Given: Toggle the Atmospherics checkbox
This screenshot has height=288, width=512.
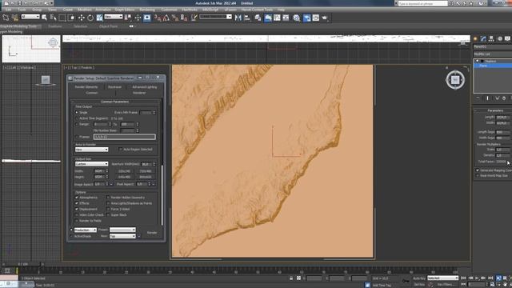Looking at the screenshot, I should [77, 198].
